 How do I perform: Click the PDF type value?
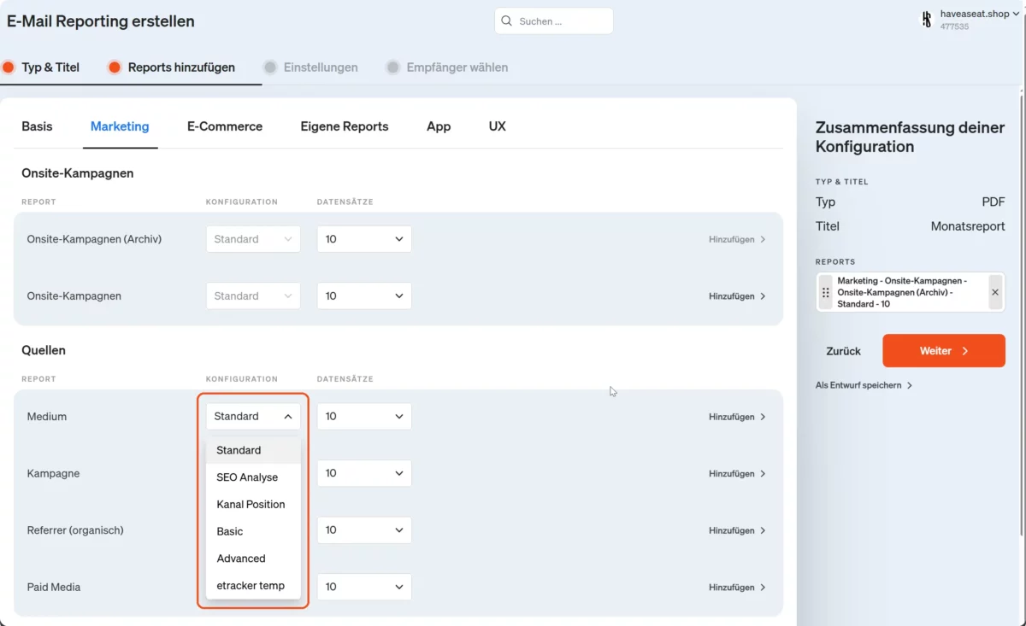[994, 202]
